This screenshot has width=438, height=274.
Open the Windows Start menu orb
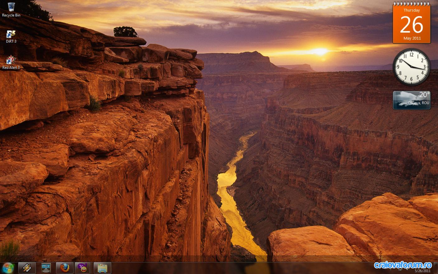coord(8,268)
